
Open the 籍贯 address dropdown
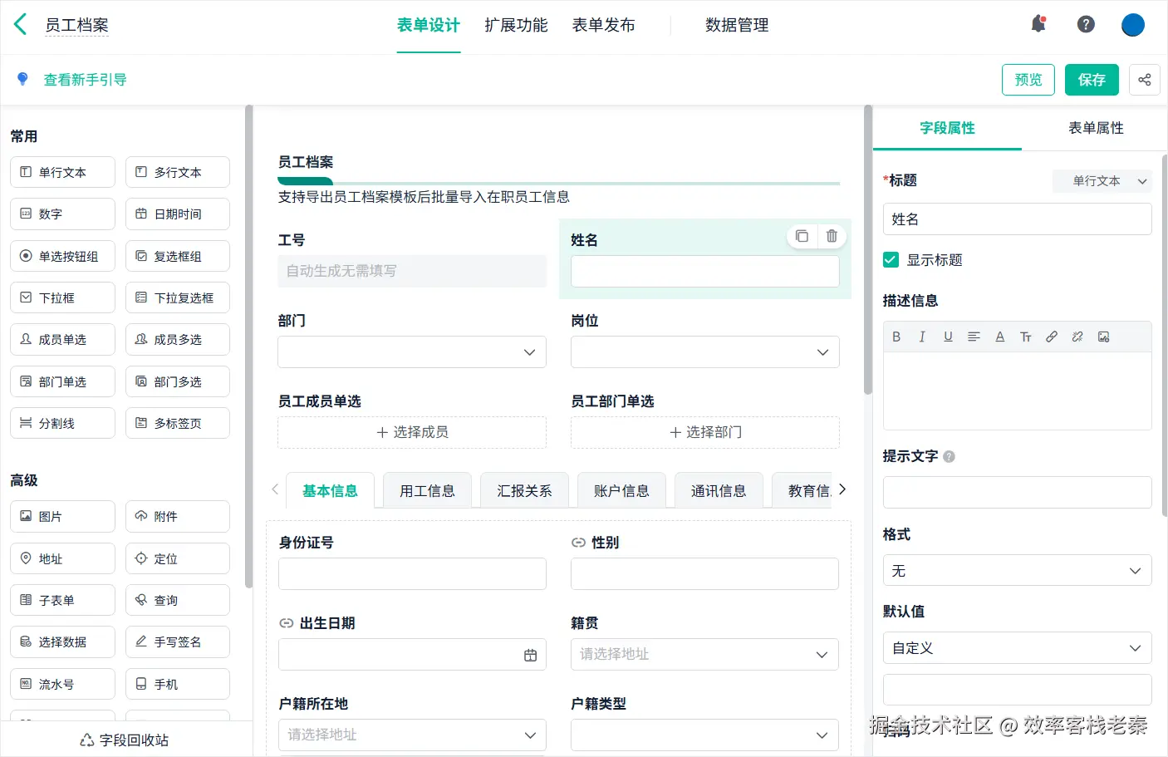click(704, 654)
